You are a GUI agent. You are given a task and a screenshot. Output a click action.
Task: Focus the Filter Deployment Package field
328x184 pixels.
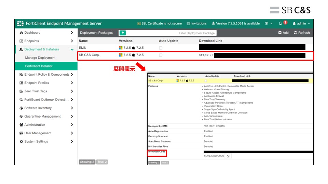[x=171, y=33]
